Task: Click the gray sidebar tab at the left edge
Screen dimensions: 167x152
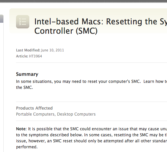Action: pyautogui.click(x=2, y=19)
